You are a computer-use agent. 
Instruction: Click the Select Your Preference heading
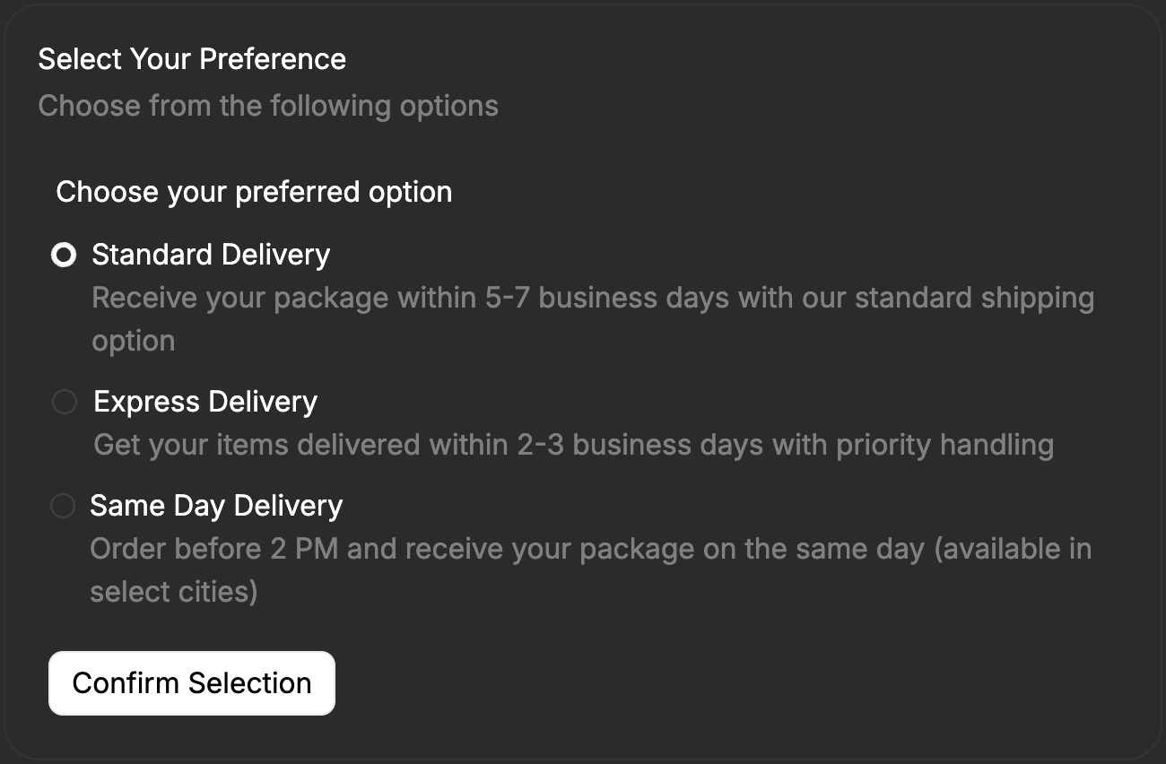coord(191,59)
